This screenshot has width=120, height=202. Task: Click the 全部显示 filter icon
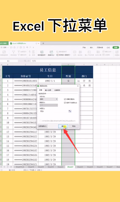coord(22,52)
